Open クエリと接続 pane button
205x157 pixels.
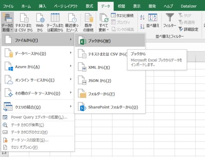[x=122, y=16]
